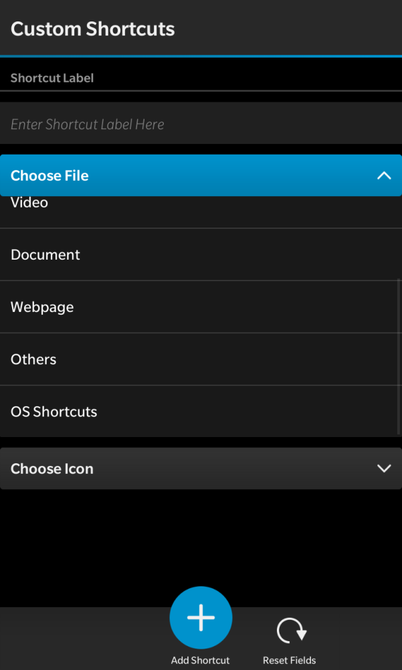Image resolution: width=402 pixels, height=670 pixels.
Task: Focus the Enter Shortcut Label Here field
Action: [201, 124]
